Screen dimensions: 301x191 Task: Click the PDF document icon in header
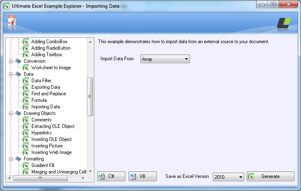pyautogui.click(x=12, y=20)
